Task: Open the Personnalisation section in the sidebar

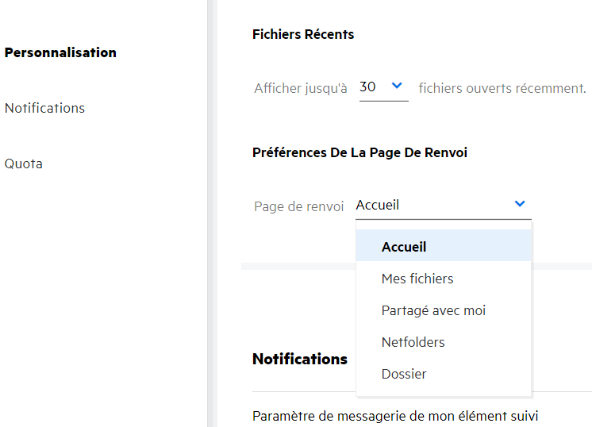Action: click(x=60, y=52)
